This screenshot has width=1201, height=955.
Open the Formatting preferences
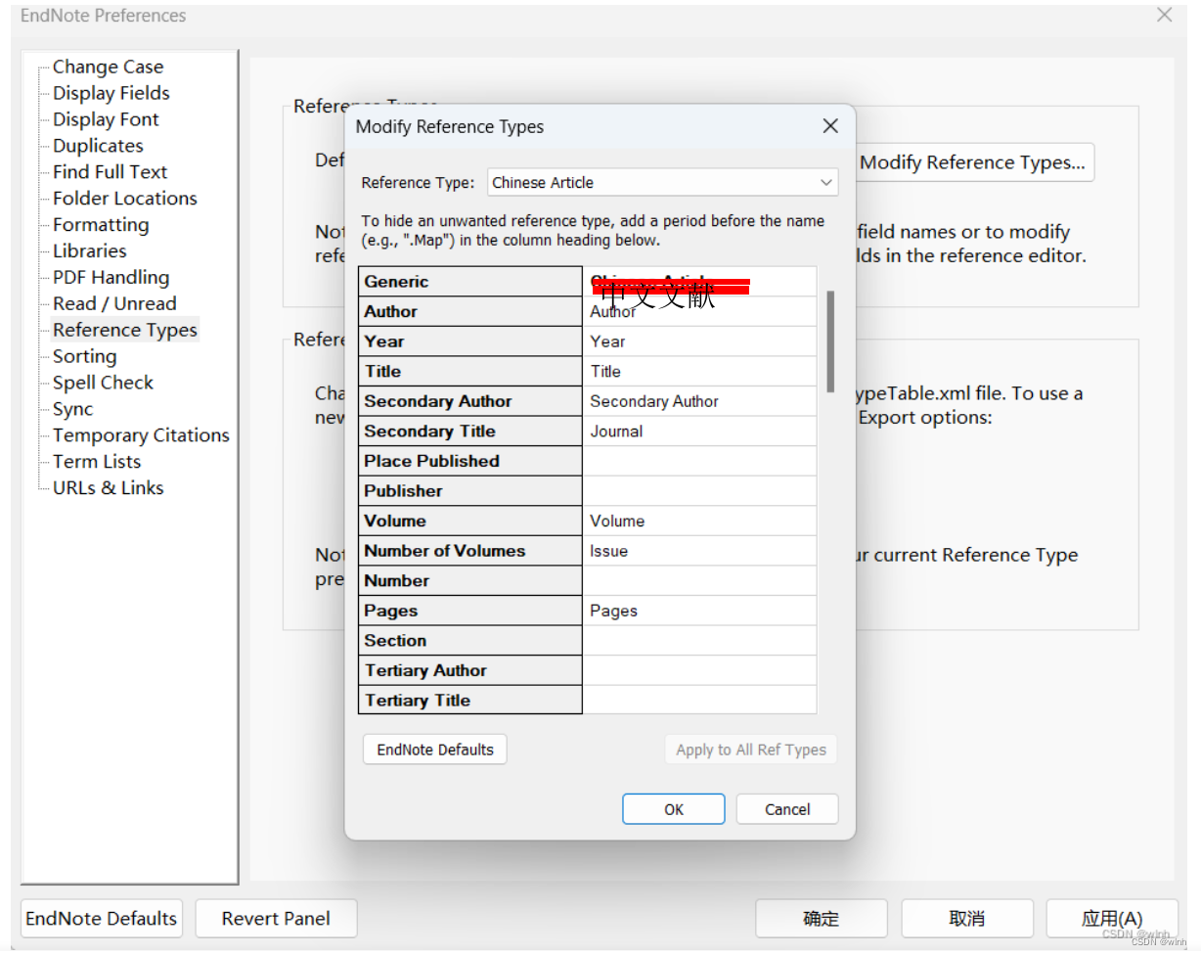101,225
